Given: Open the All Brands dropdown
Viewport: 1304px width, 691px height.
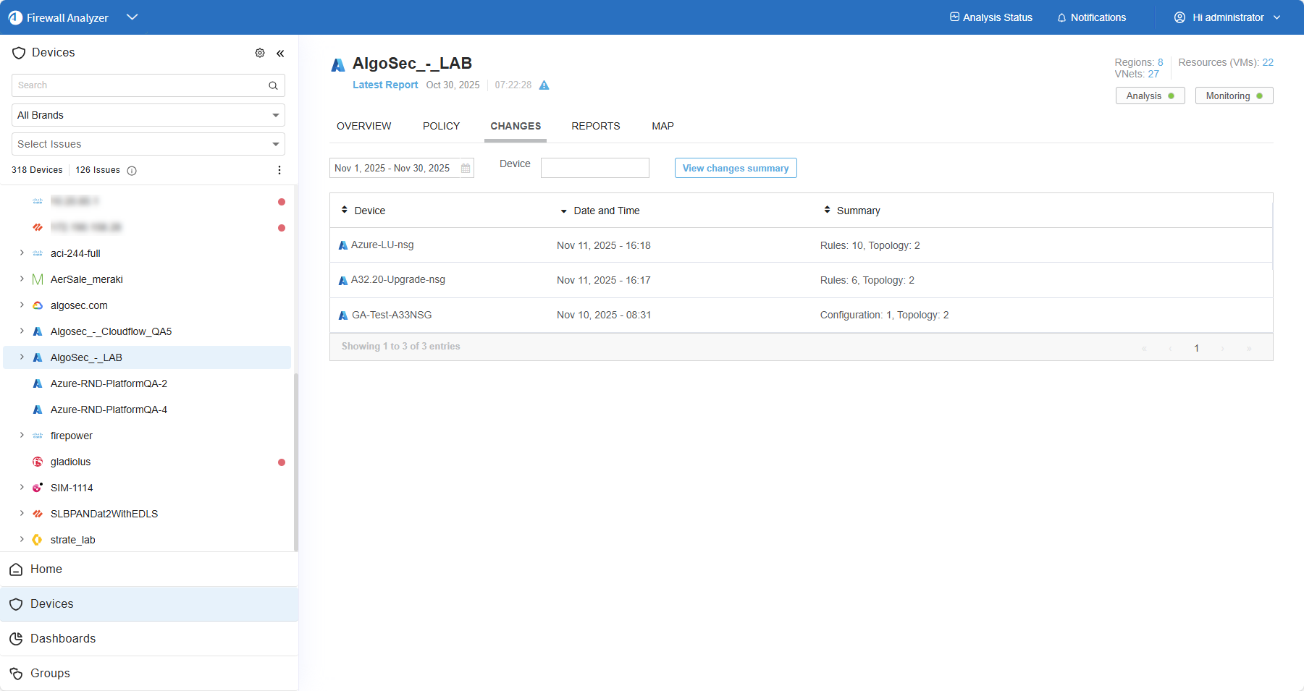Looking at the screenshot, I should point(148,115).
